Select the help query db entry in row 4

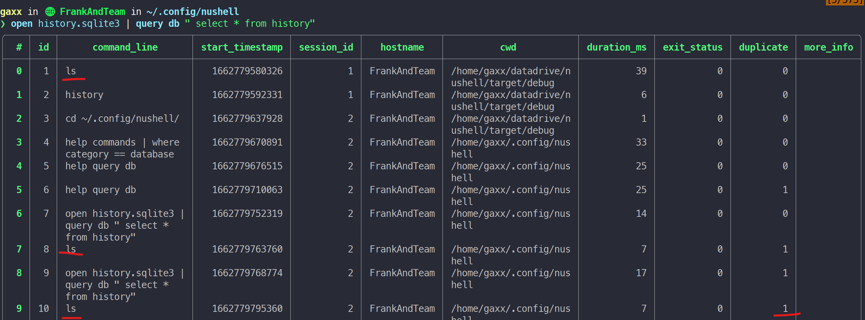click(x=101, y=166)
